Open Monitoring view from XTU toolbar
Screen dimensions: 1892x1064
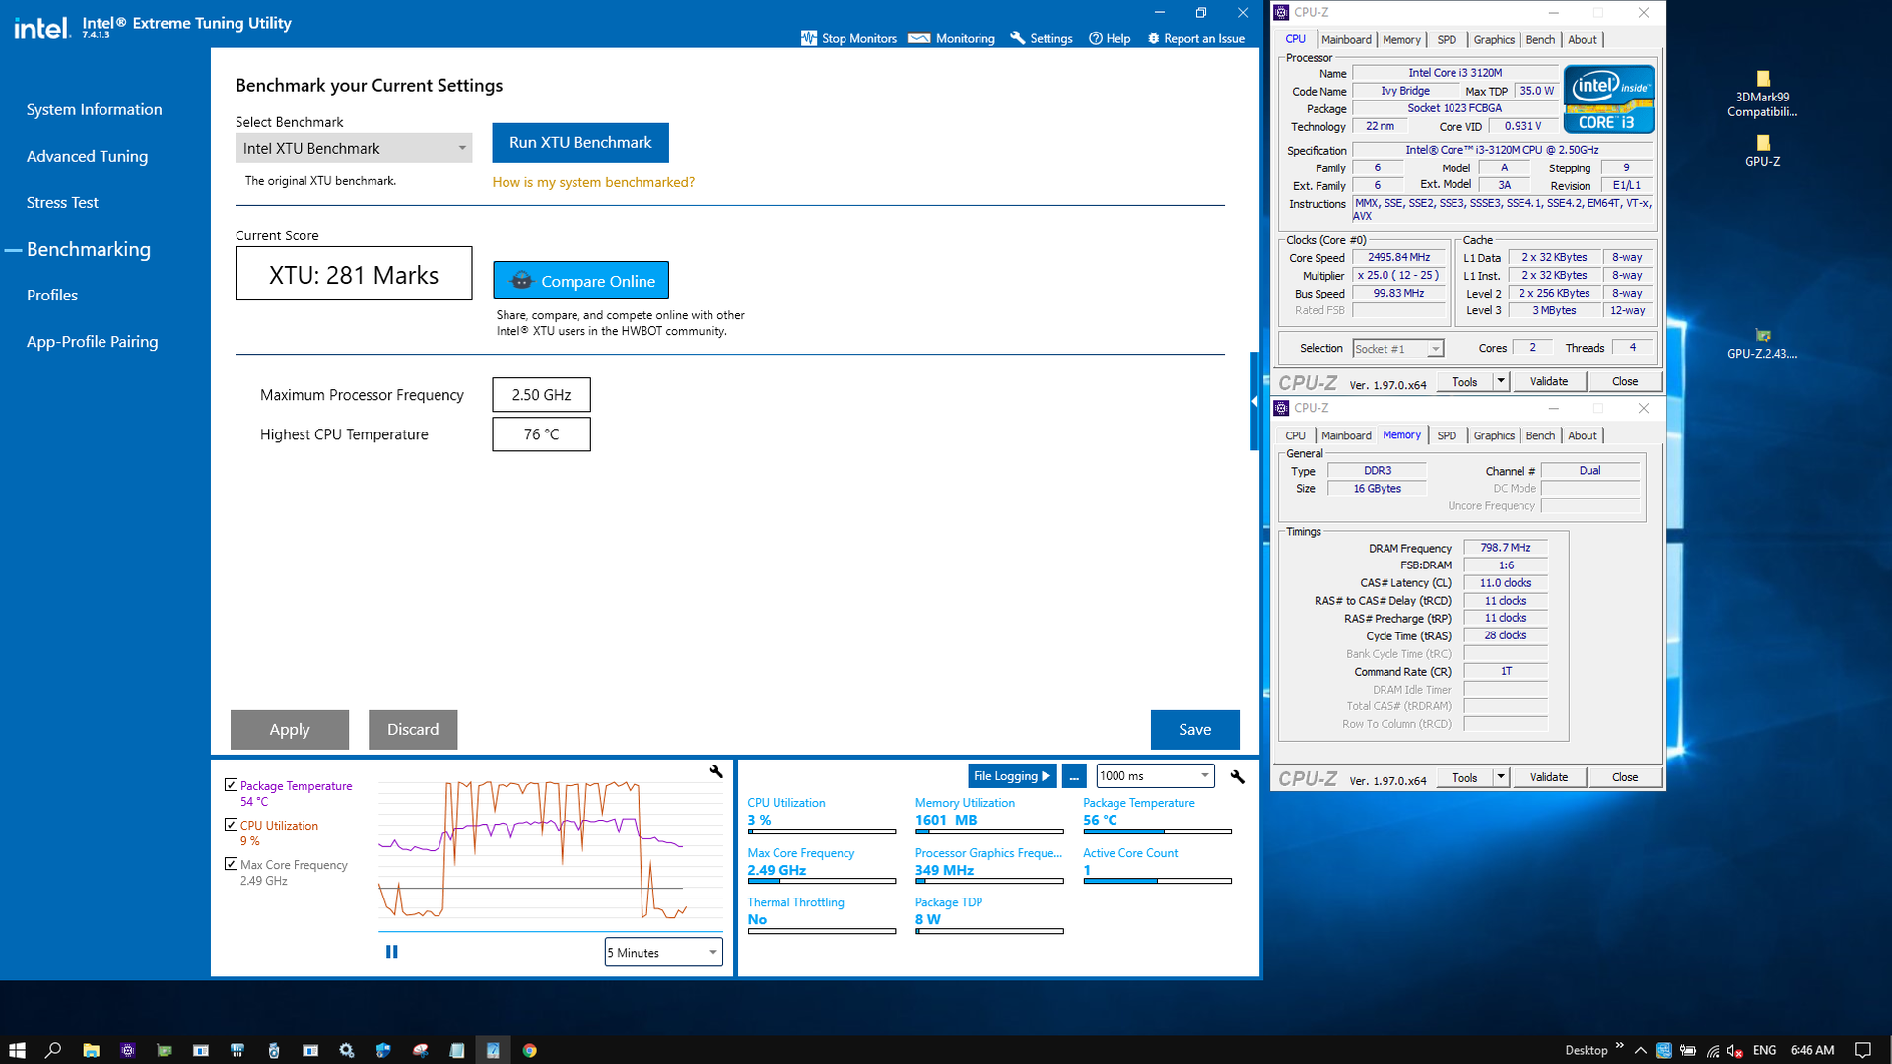(x=952, y=38)
